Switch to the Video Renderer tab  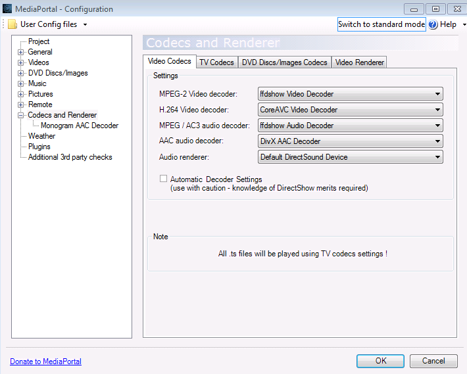359,62
